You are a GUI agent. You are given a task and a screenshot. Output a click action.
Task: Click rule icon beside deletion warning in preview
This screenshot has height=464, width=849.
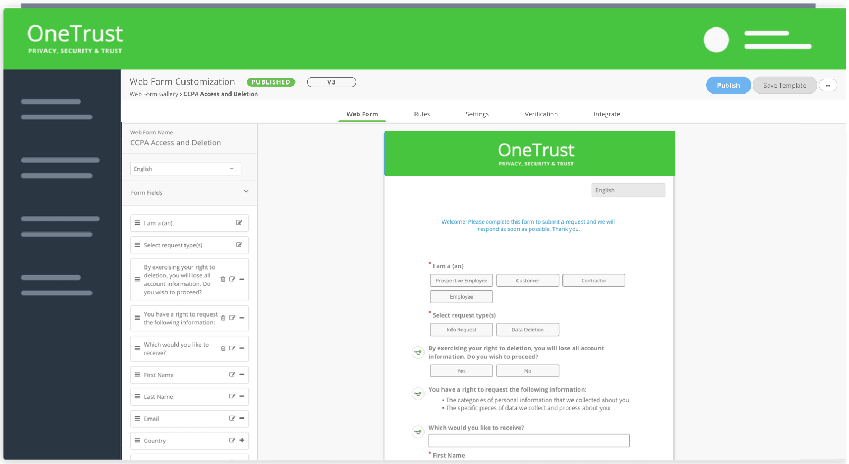click(x=418, y=352)
